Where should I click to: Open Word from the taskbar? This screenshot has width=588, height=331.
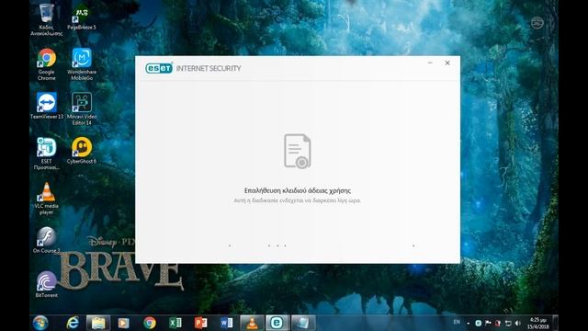click(226, 323)
